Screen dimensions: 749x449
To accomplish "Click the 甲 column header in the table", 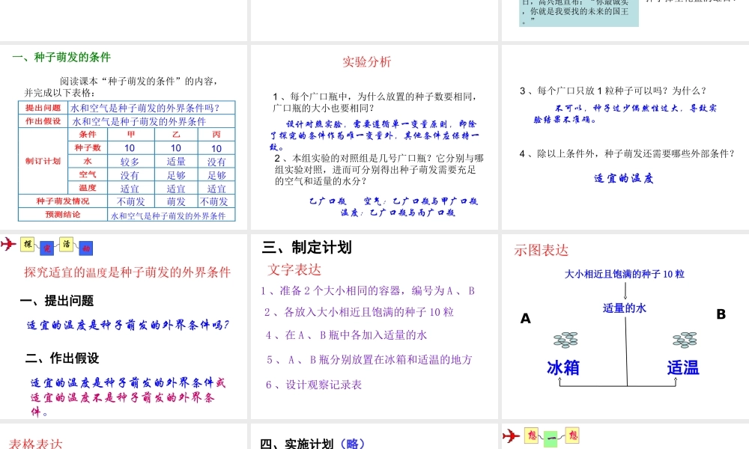I will pos(131,135).
